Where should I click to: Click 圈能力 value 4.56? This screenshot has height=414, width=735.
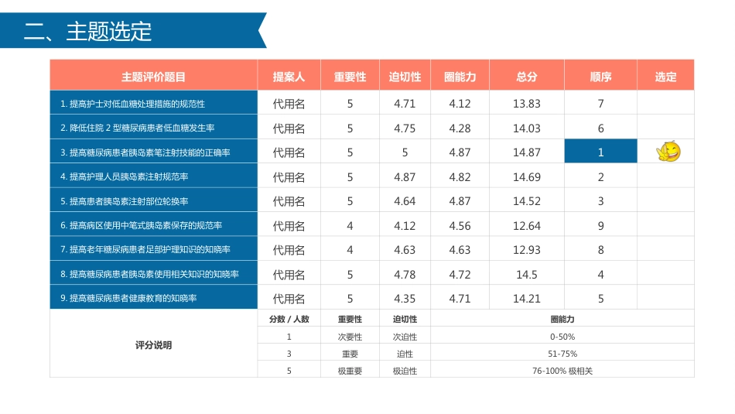[x=460, y=225]
